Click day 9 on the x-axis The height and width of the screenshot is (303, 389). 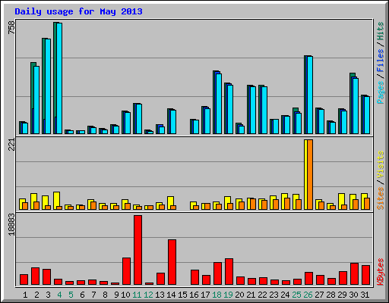coord(116,295)
